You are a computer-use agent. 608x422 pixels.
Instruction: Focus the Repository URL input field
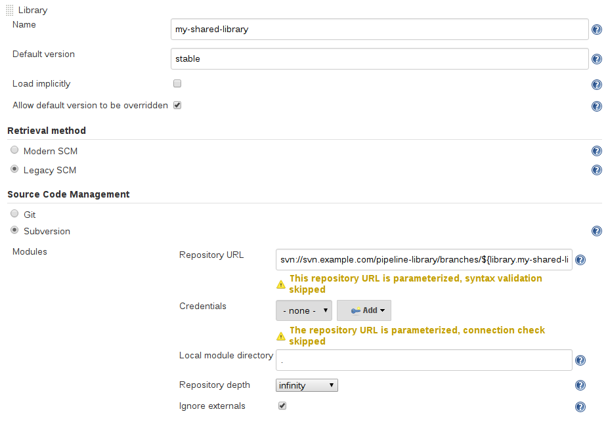coord(424,259)
